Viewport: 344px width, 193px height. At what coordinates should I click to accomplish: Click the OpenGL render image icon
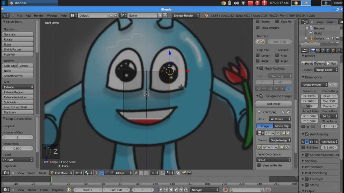click(184, 173)
